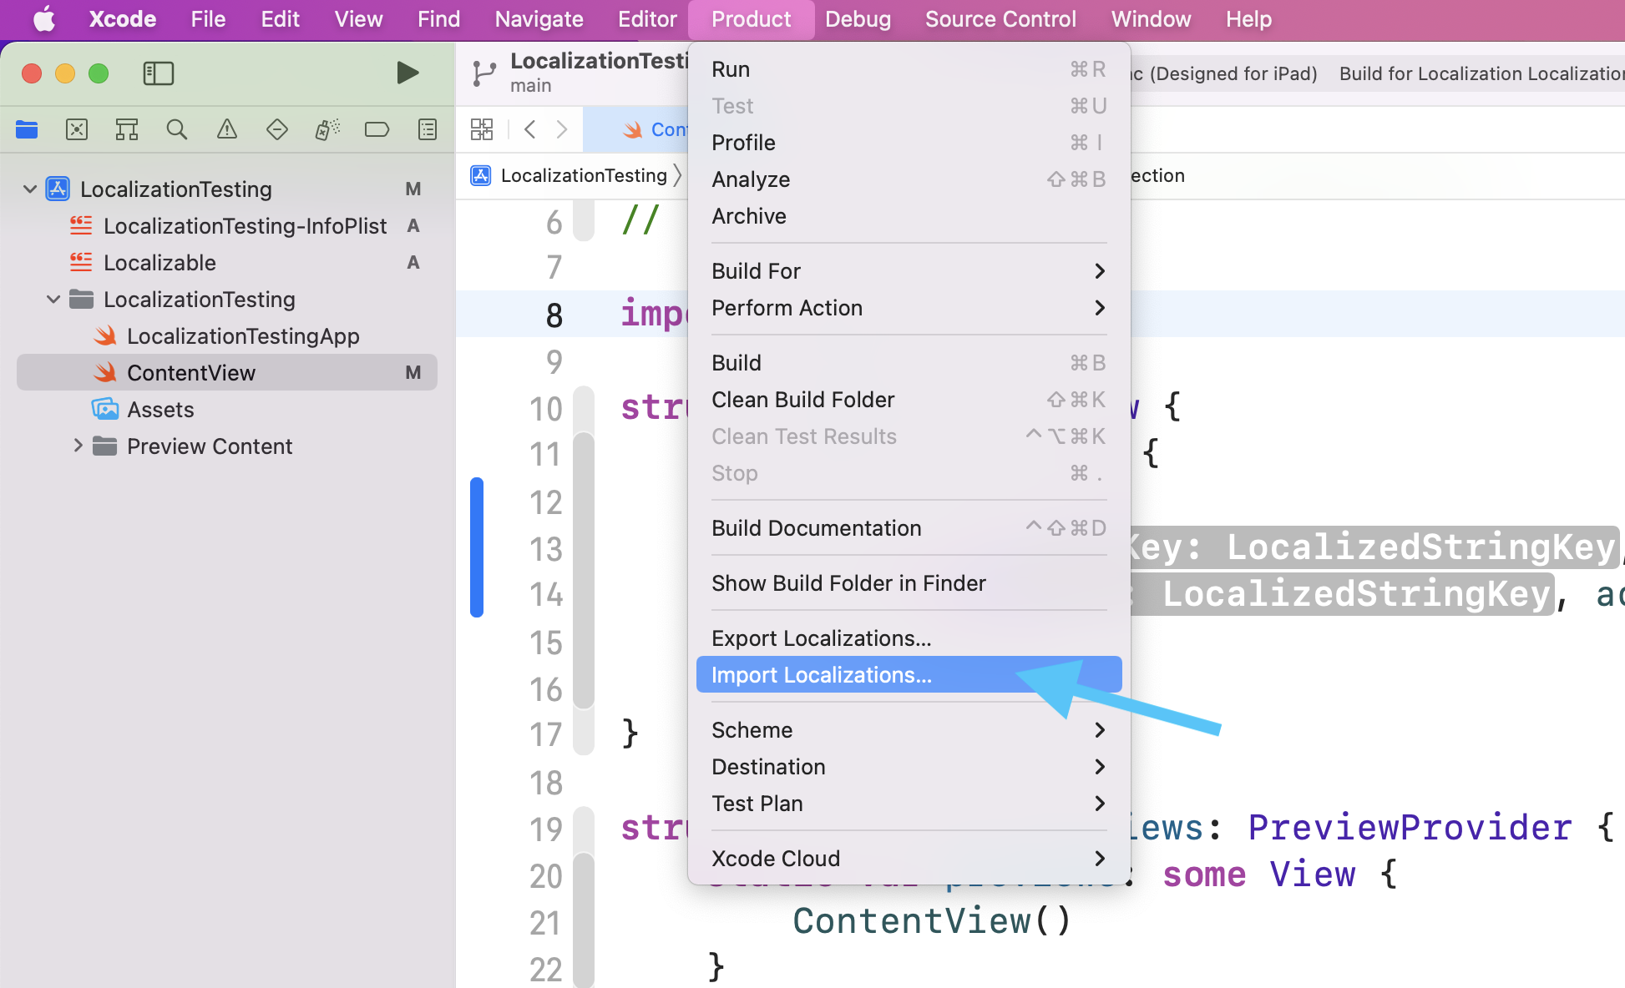The width and height of the screenshot is (1625, 988).
Task: Open the Xcode menu
Action: (x=123, y=18)
